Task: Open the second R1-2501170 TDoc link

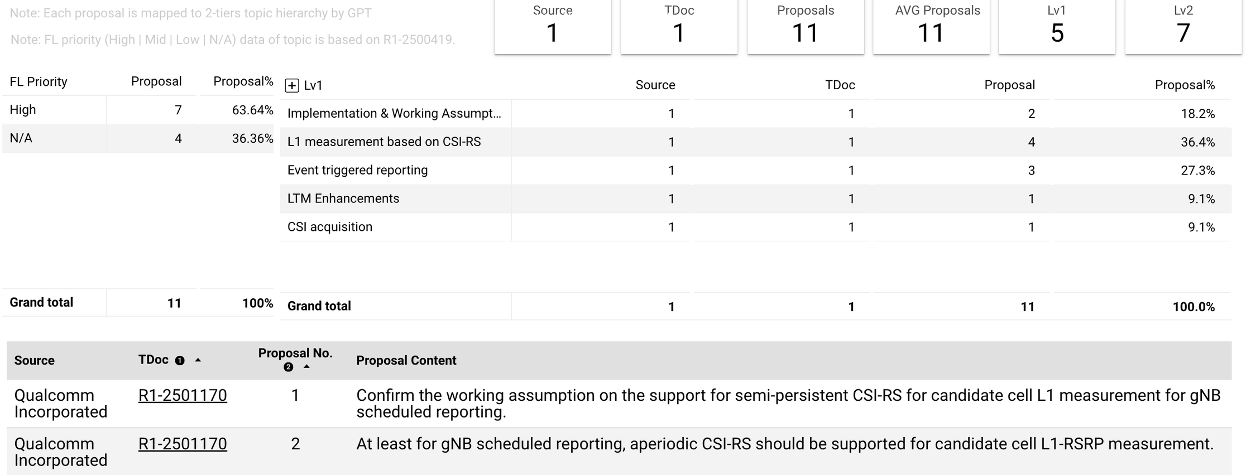Action: pos(183,444)
